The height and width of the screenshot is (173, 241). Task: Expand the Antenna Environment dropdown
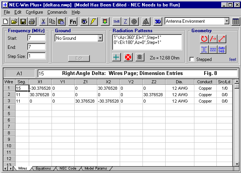(x=226, y=21)
